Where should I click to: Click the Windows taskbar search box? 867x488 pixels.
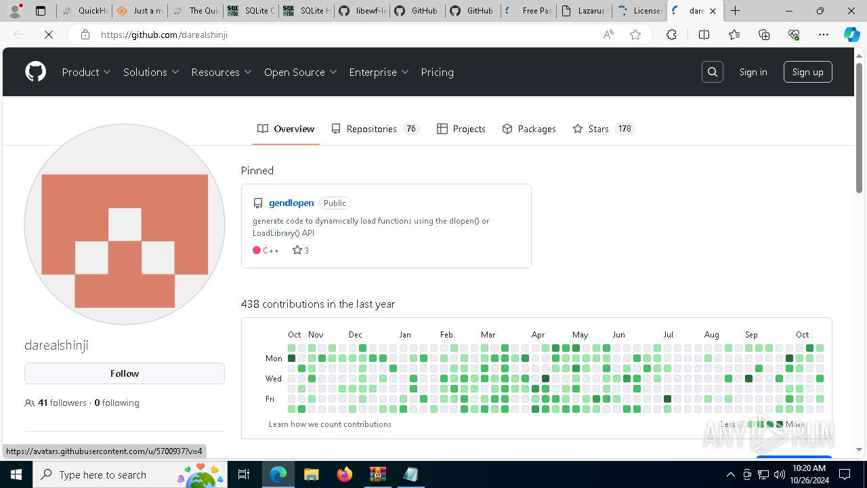(131, 474)
